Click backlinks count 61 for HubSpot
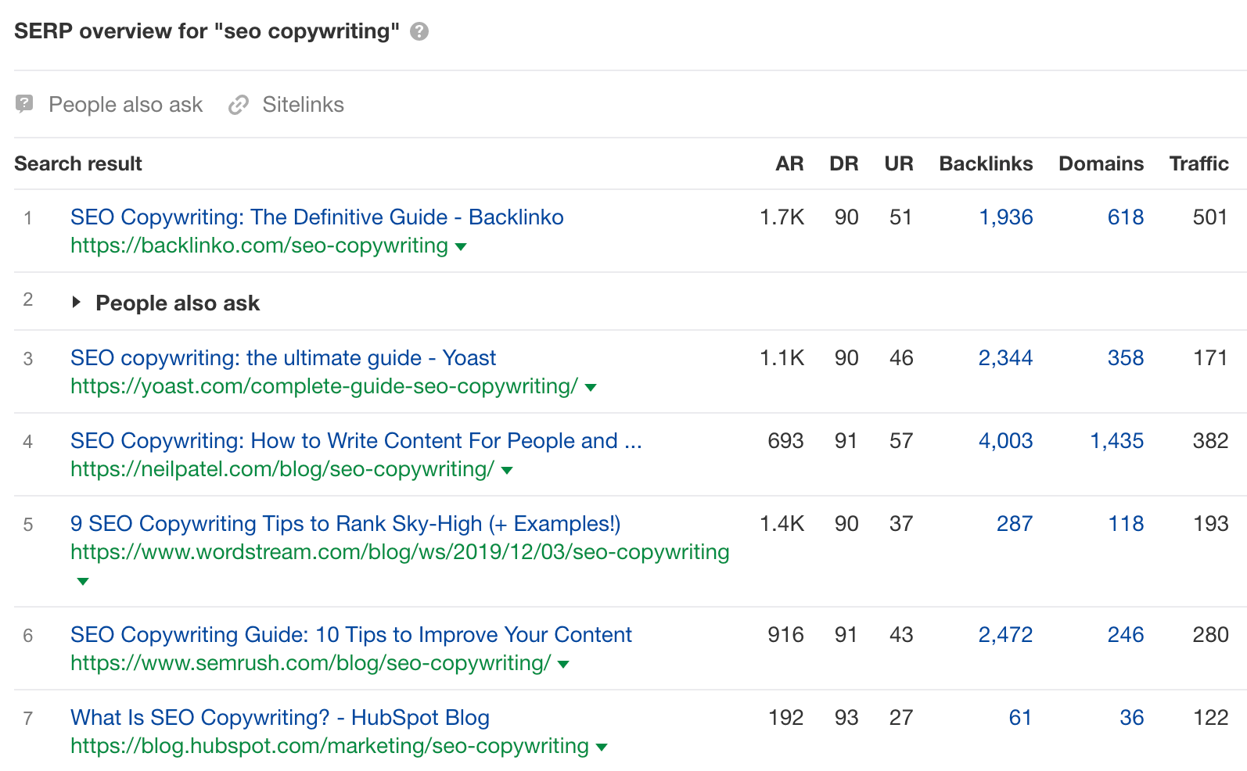 tap(1020, 717)
